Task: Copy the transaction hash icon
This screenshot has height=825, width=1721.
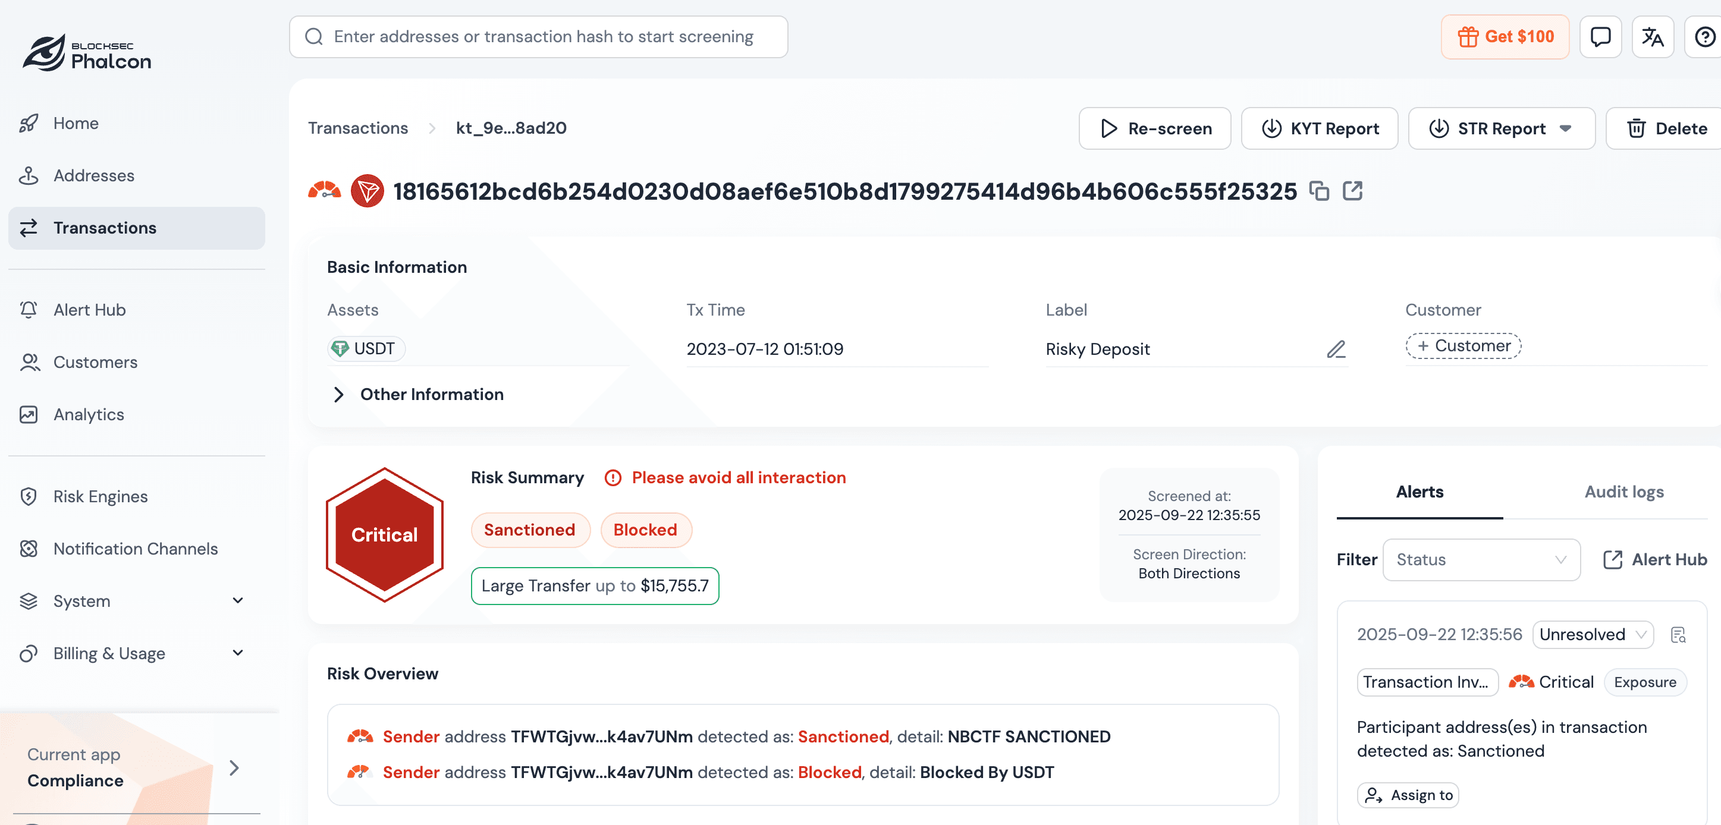Action: 1319,192
